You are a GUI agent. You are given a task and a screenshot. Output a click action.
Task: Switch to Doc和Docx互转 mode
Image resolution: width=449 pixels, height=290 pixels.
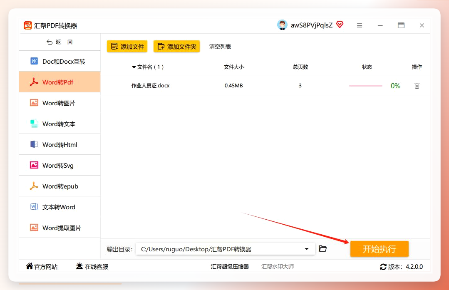pos(60,61)
